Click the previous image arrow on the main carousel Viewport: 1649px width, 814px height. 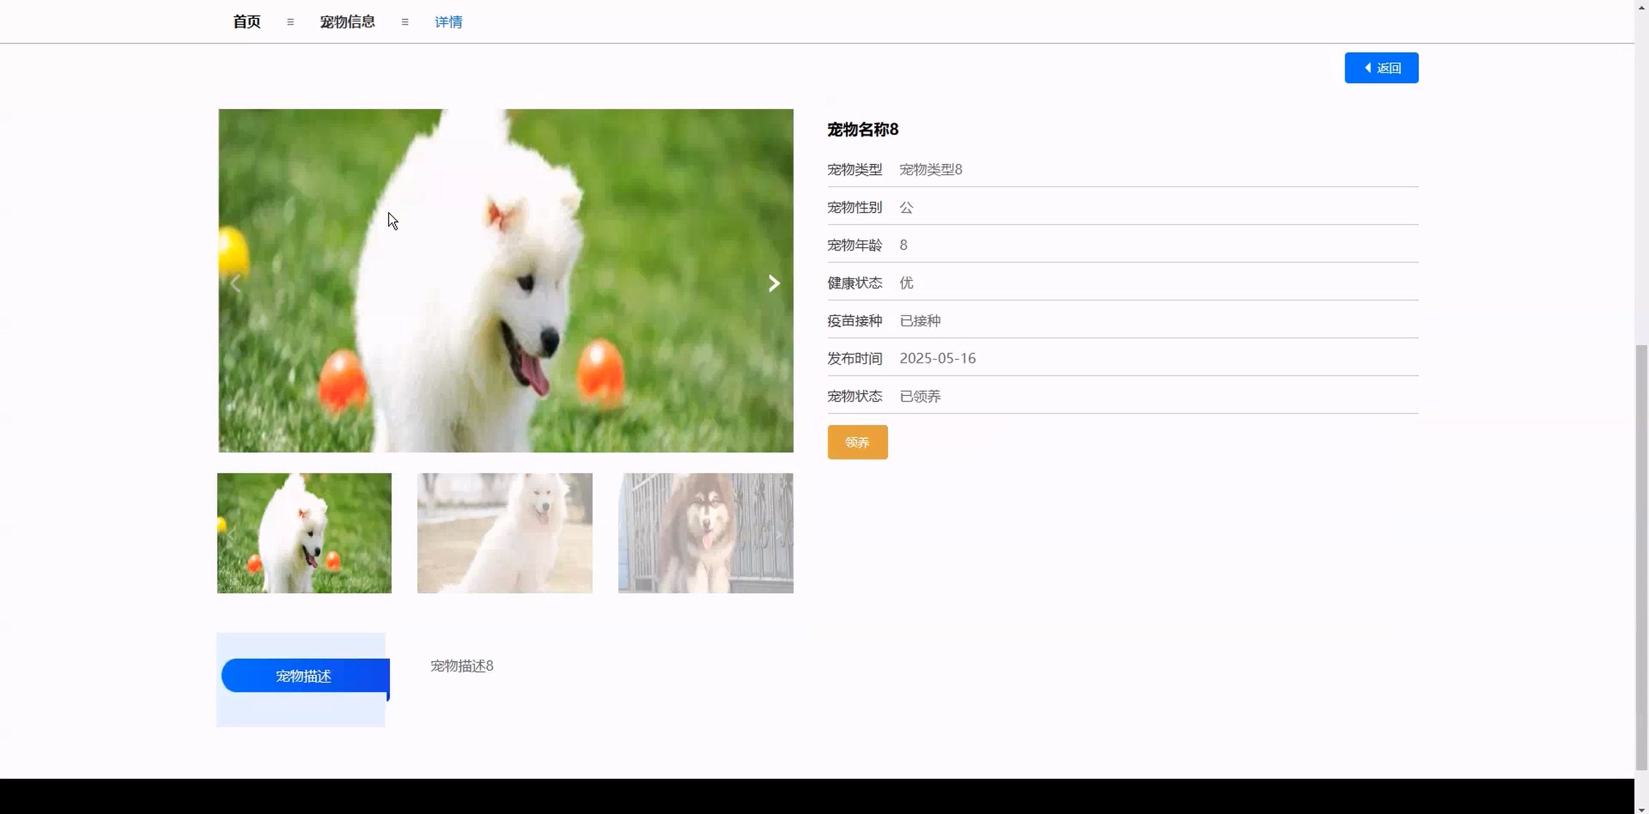click(x=236, y=283)
